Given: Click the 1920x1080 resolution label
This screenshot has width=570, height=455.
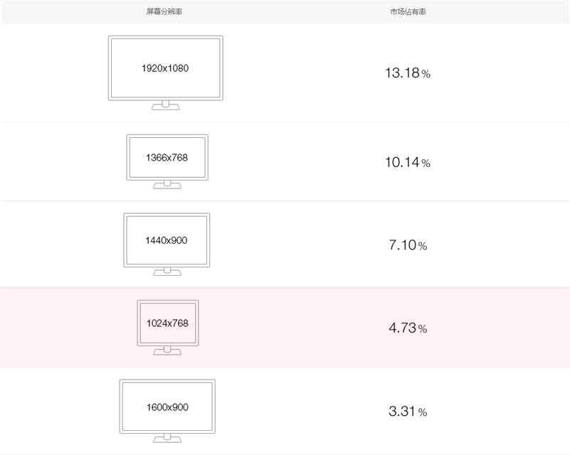Looking at the screenshot, I should coord(165,68).
